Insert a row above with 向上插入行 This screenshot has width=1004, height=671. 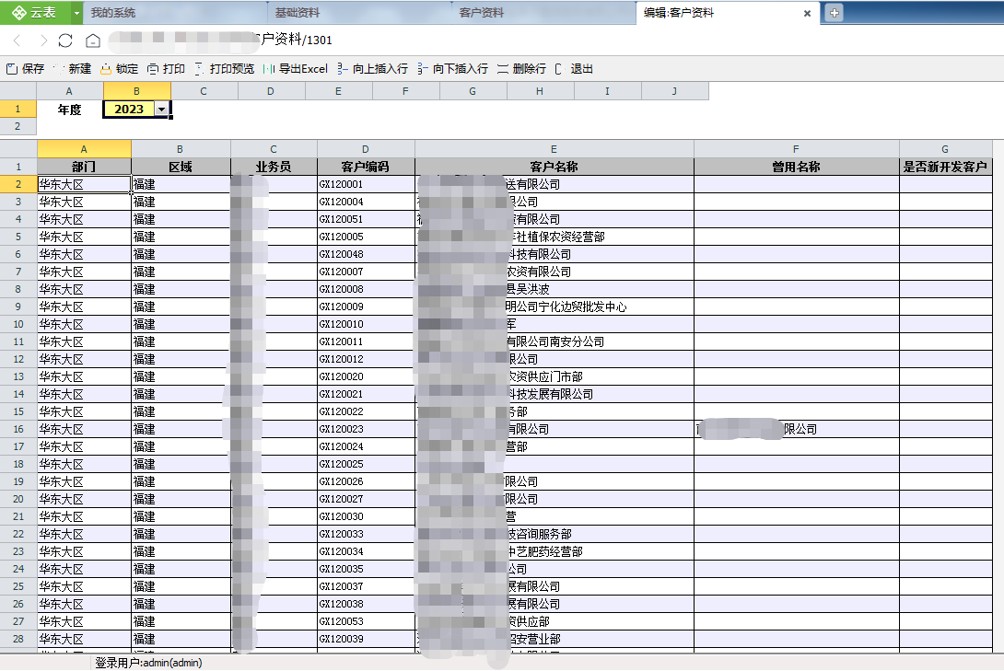pyautogui.click(x=373, y=68)
